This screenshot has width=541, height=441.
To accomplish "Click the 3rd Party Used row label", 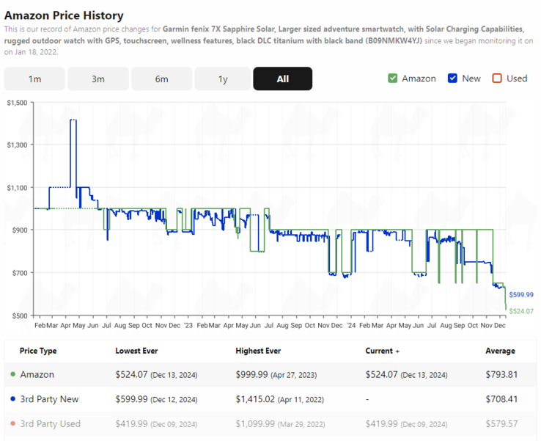I will click(x=51, y=423).
